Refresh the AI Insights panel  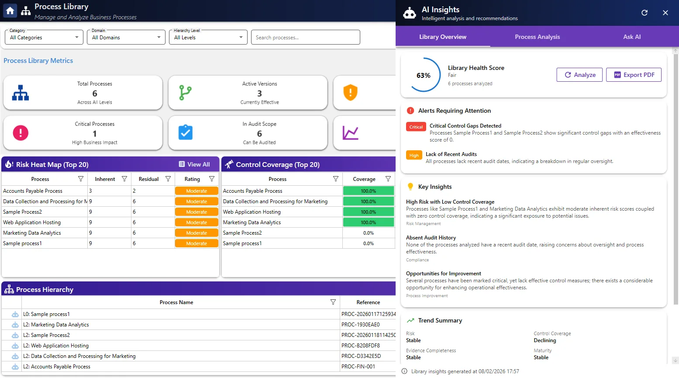pyautogui.click(x=645, y=13)
